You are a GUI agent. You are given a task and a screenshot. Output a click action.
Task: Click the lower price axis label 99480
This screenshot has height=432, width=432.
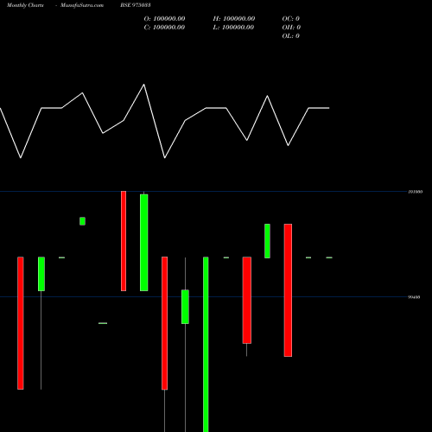pyautogui.click(x=414, y=297)
